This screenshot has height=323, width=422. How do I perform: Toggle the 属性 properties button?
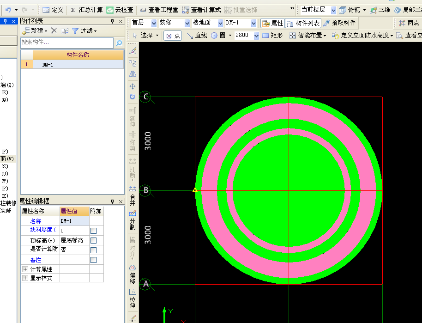click(272, 23)
